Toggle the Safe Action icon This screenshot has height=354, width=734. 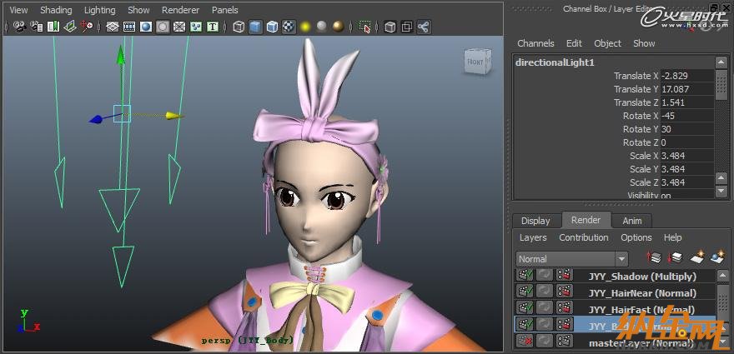pyautogui.click(x=196, y=27)
